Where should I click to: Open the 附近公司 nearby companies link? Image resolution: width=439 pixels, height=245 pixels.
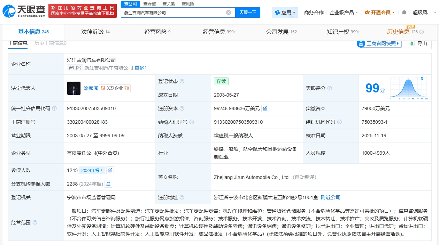330,197
